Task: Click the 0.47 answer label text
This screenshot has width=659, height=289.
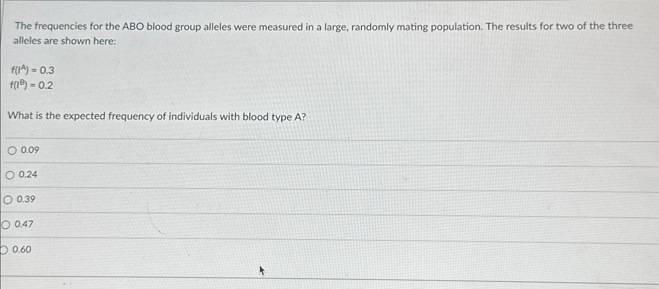Action: (x=23, y=224)
